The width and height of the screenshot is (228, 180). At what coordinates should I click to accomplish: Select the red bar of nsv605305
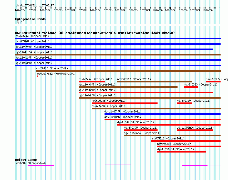click(141, 130)
